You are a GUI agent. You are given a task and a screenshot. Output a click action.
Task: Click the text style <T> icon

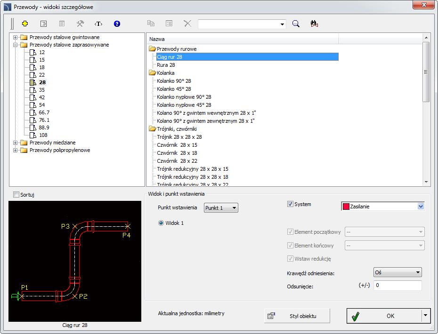point(98,24)
